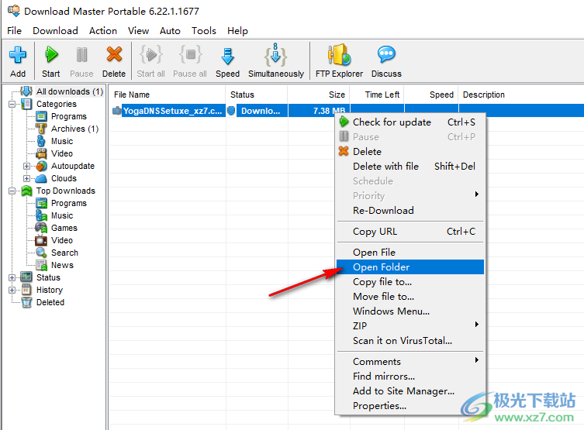Choose Delete in the context menu

(x=410, y=152)
